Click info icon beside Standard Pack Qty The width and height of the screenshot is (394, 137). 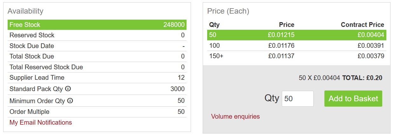[x=68, y=89]
